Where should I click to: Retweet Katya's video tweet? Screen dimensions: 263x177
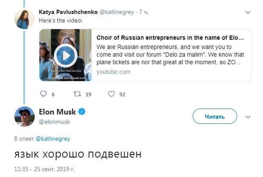[x=77, y=94]
